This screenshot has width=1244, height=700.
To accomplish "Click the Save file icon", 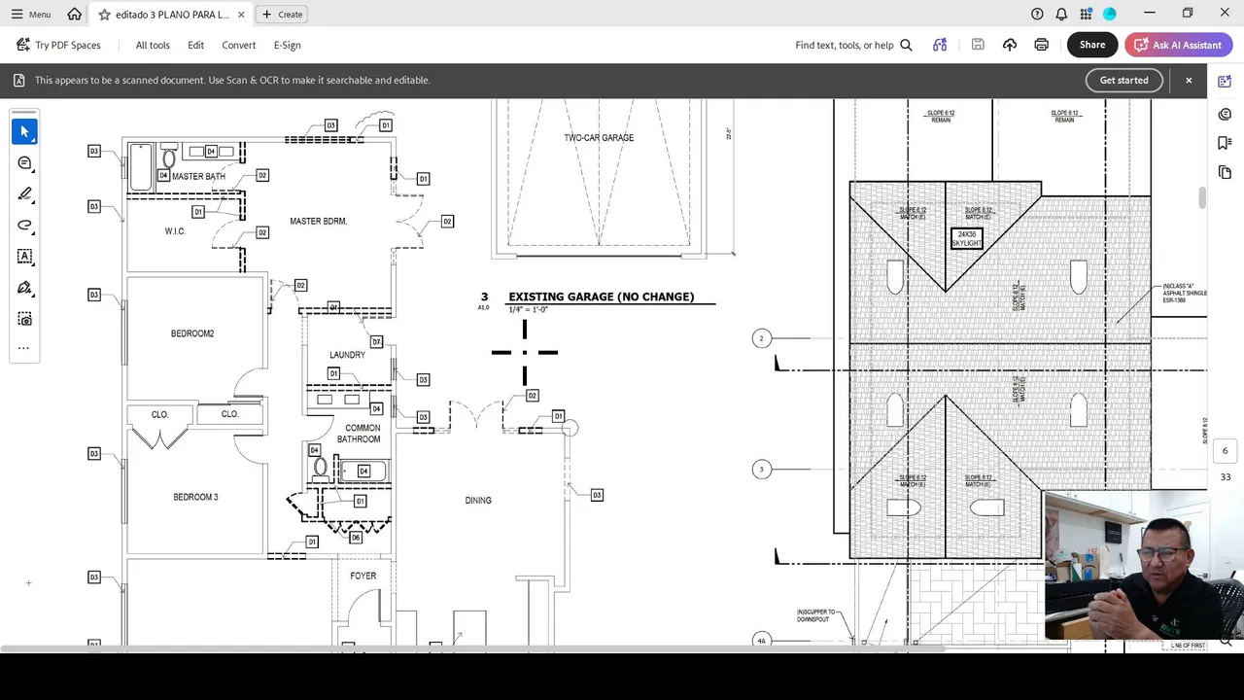I will click(x=978, y=45).
